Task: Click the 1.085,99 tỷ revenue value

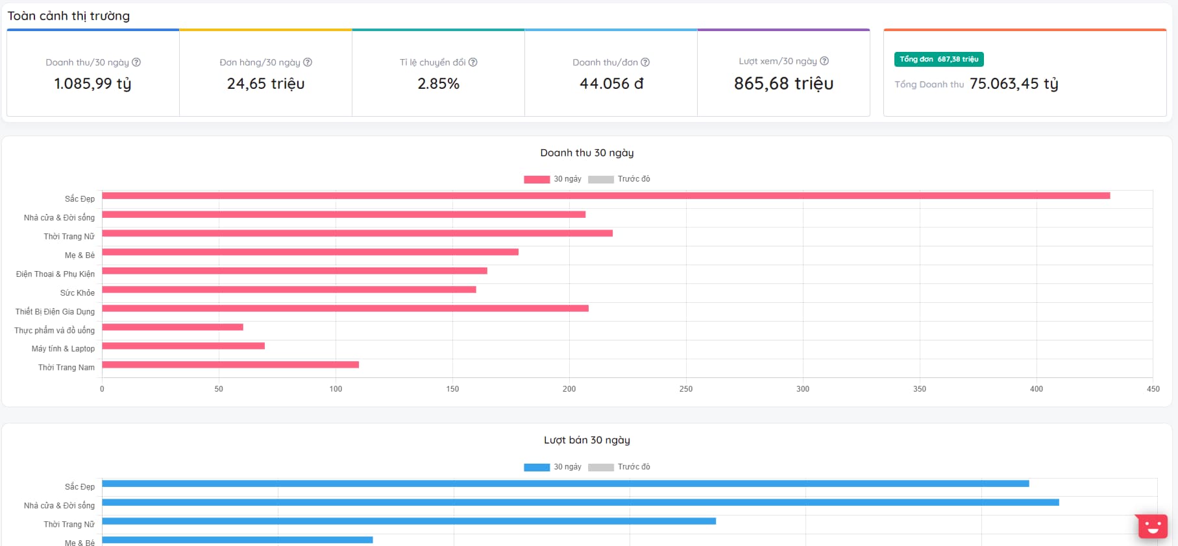Action: 93,84
